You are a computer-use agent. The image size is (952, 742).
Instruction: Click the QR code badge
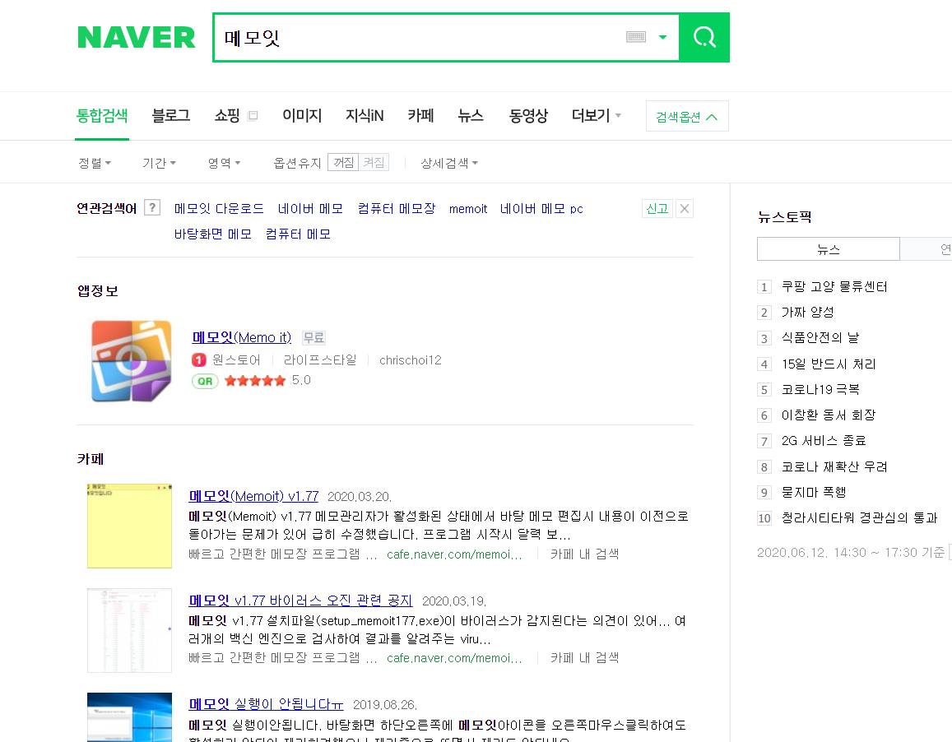point(205,382)
